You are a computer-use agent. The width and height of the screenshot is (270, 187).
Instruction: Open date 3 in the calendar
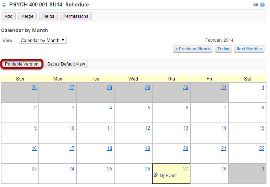[73, 108]
